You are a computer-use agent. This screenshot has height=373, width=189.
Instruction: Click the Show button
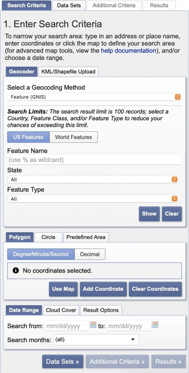149,214
